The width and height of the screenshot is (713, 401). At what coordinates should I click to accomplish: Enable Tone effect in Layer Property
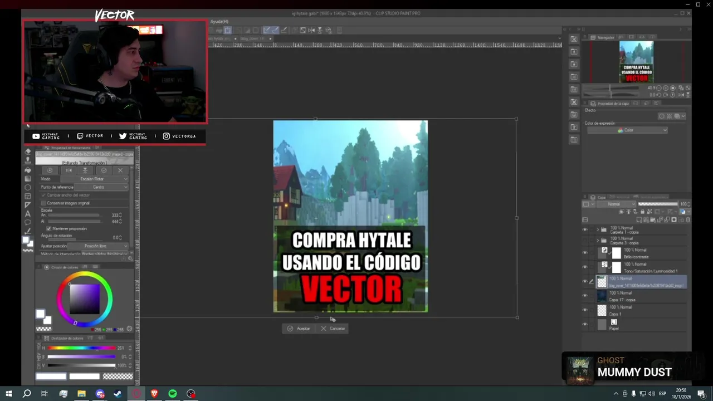pos(669,116)
